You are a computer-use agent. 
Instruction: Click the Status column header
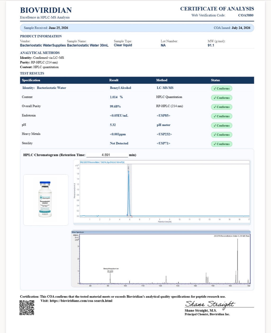pyautogui.click(x=215, y=80)
